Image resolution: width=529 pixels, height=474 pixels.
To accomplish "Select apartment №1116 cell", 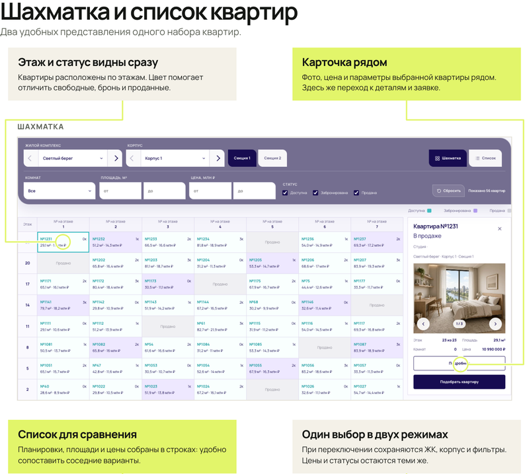I will click(325, 326).
